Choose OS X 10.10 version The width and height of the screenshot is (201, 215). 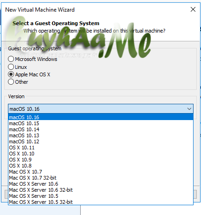101,154
